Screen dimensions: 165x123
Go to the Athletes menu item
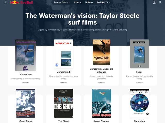89,2
